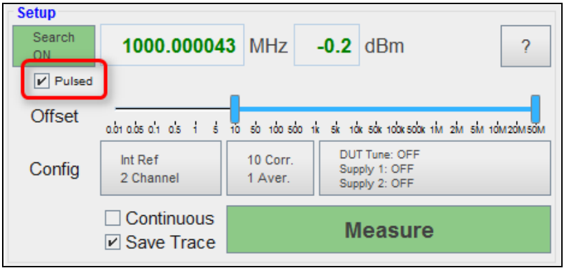The width and height of the screenshot is (564, 268).
Task: Click the lower offset slider handle at 10
Action: (x=235, y=109)
